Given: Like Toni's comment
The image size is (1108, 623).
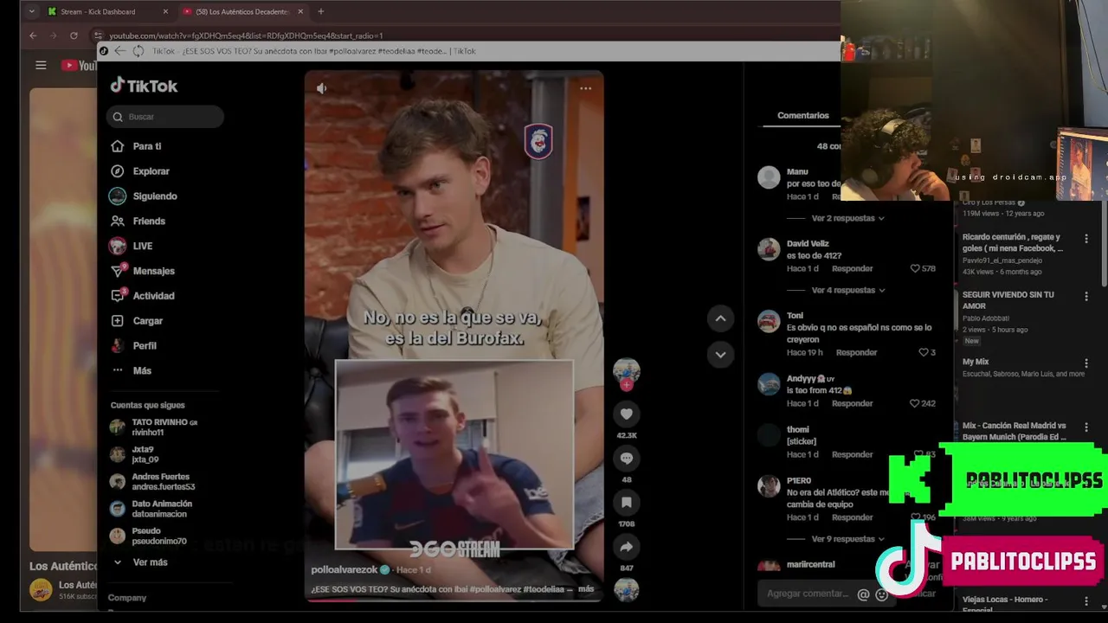Looking at the screenshot, I should point(923,352).
